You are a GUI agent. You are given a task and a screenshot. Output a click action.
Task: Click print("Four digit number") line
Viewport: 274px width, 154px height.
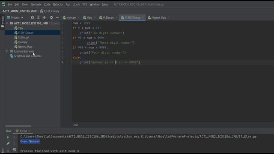pyautogui.click(x=103, y=53)
